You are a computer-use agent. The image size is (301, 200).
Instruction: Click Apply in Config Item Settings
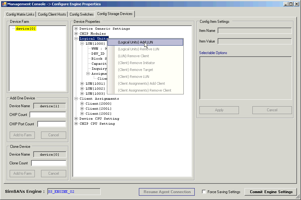(219, 110)
